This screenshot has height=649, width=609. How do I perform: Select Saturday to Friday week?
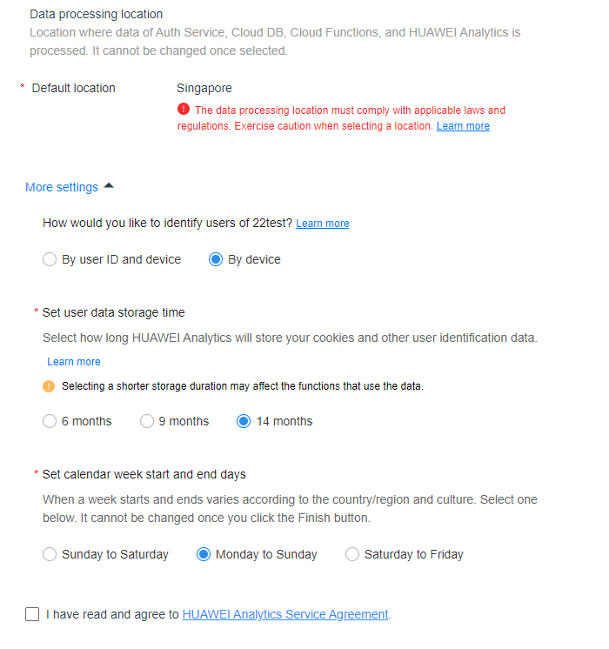[x=352, y=554]
